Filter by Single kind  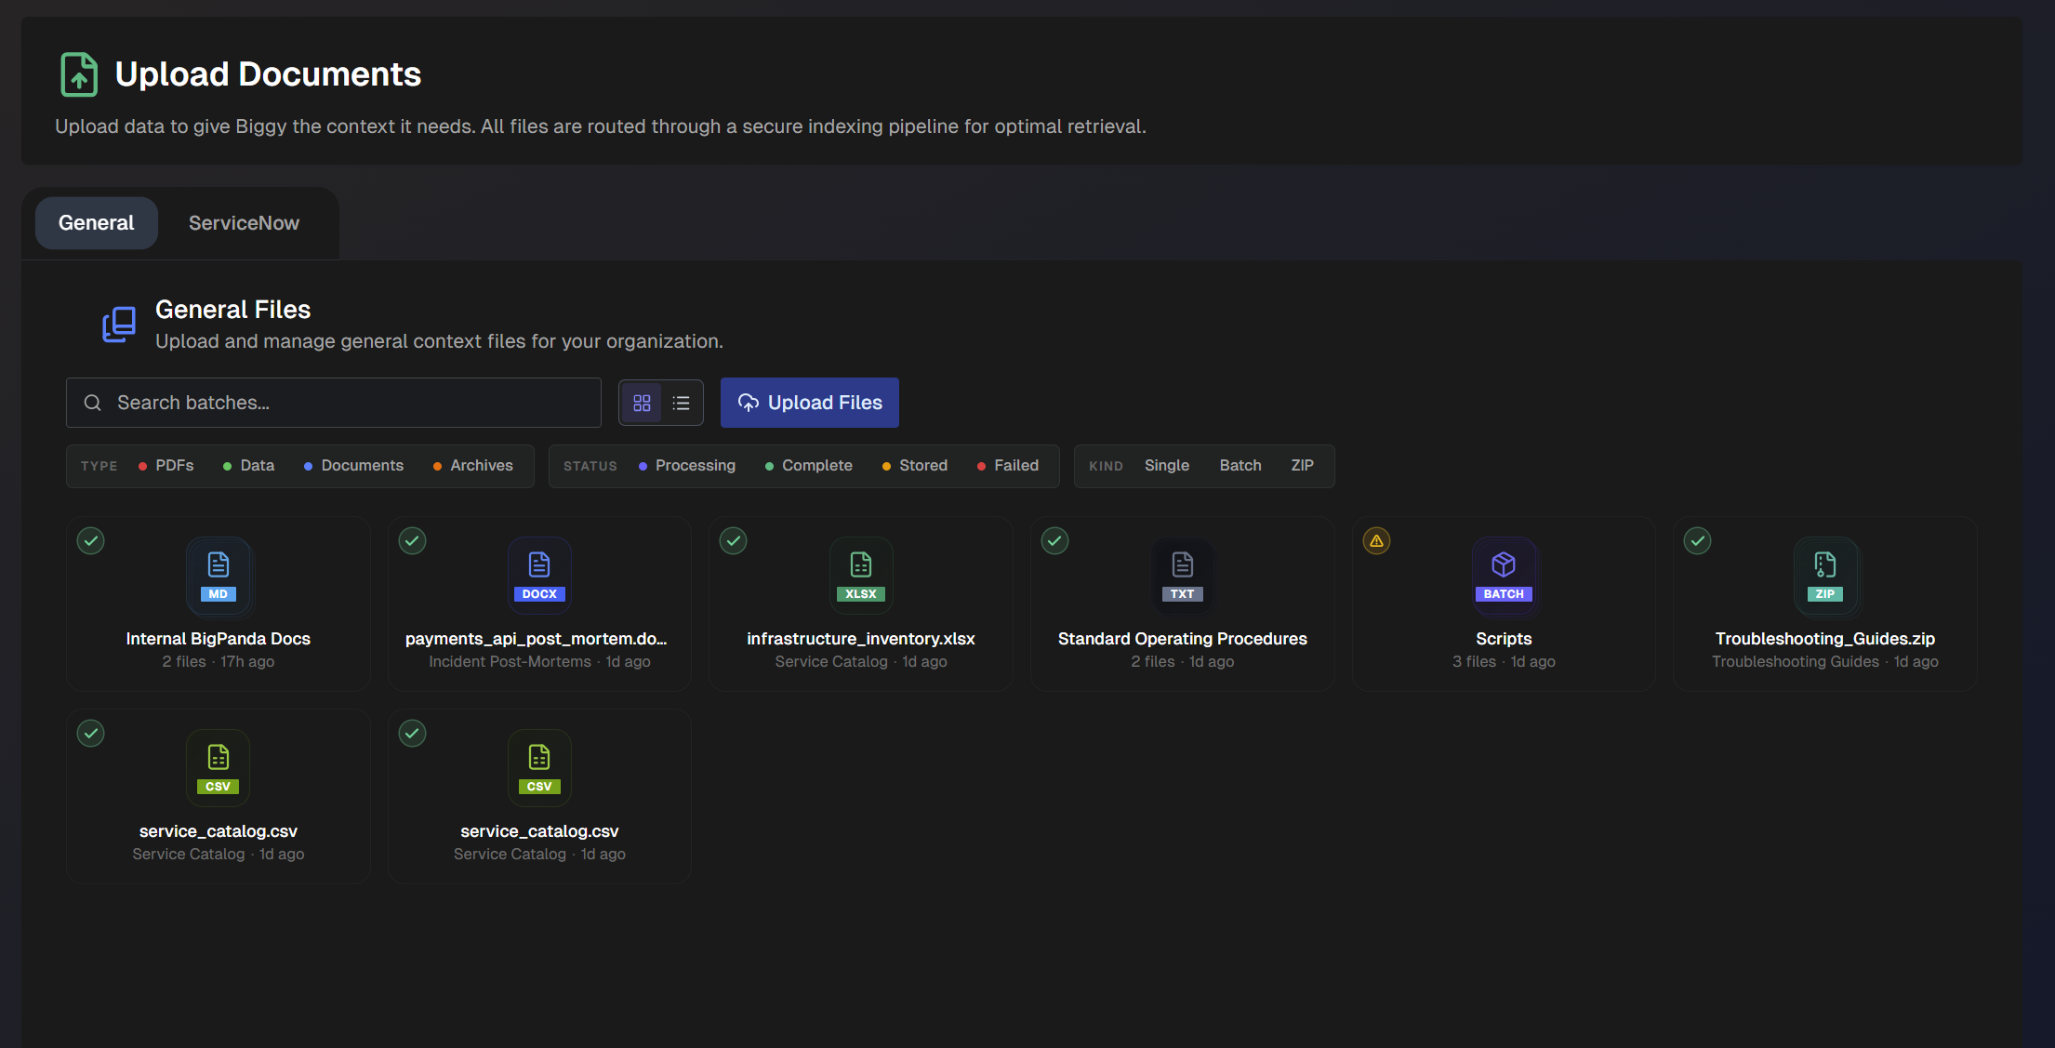coord(1167,466)
